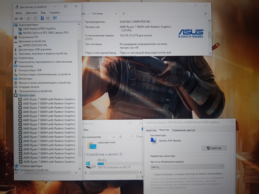Toggle the action pane toolbar icon
The image size is (259, 194).
[48, 18]
